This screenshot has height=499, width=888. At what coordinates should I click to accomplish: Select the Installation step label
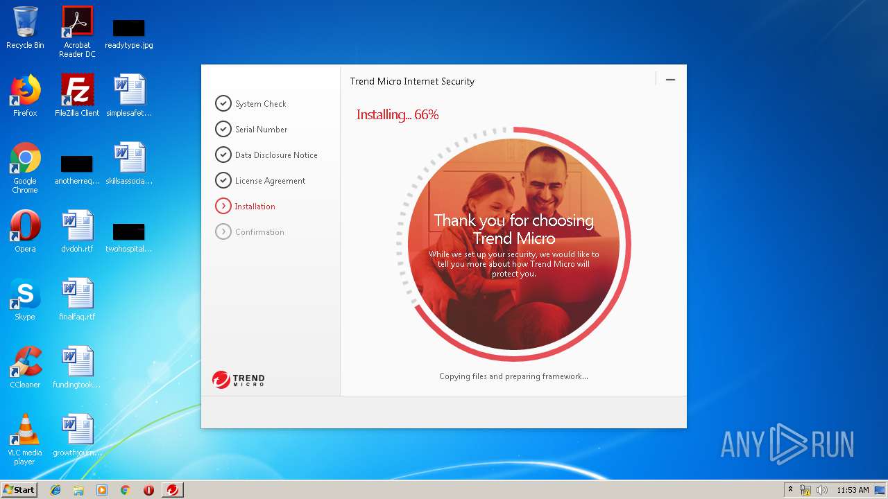(255, 207)
